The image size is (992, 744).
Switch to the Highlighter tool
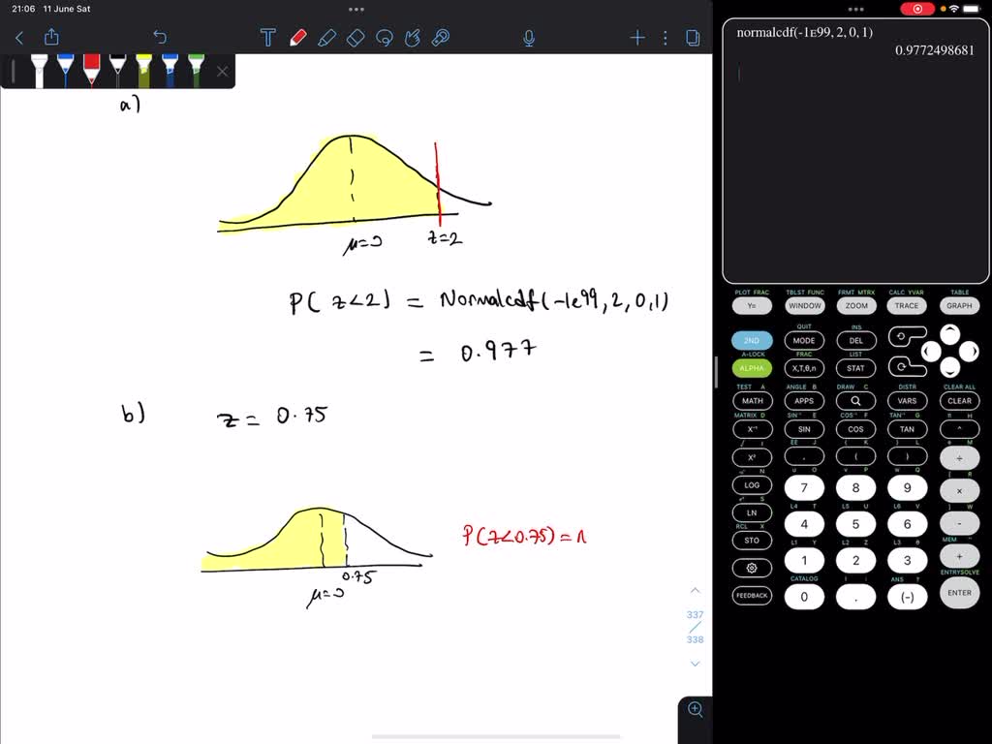click(327, 37)
